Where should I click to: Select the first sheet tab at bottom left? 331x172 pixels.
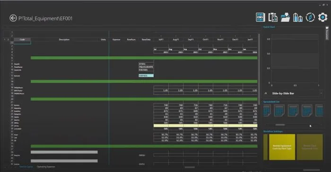tap(26, 167)
